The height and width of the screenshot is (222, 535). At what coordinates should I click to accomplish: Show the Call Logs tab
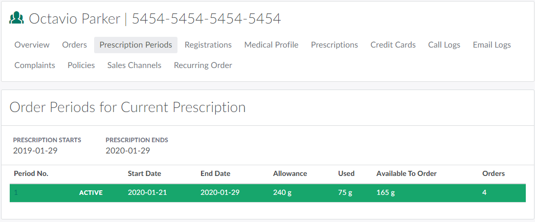coord(444,45)
